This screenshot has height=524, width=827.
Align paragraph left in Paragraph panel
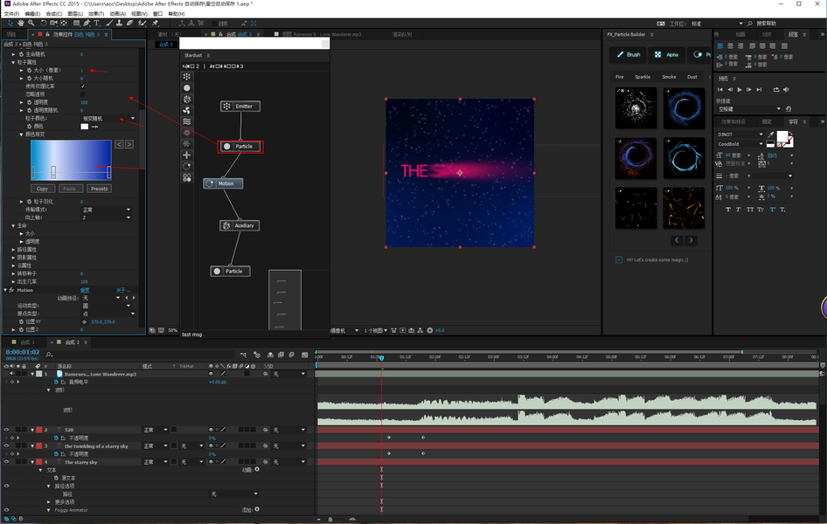pyautogui.click(x=720, y=46)
